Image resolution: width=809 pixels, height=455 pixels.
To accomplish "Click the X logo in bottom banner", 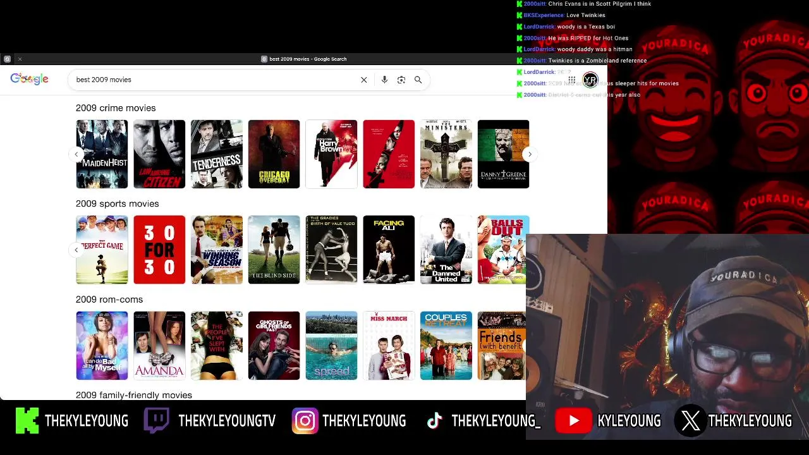I will [690, 421].
